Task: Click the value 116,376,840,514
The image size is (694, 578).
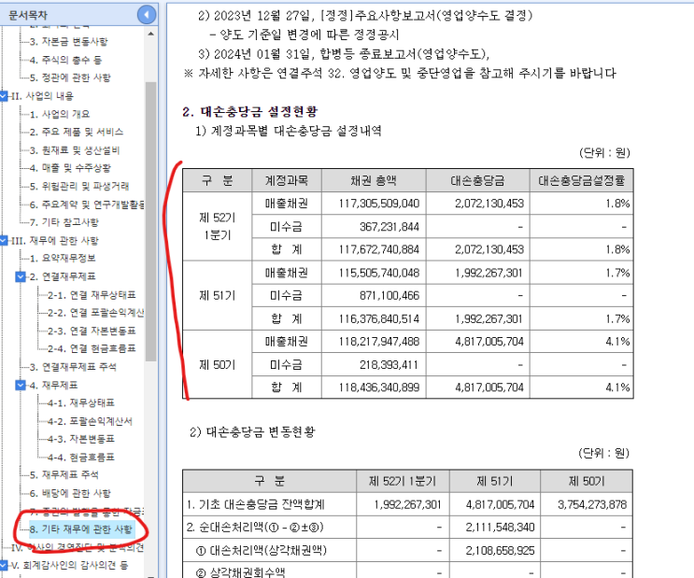Action: 379,318
